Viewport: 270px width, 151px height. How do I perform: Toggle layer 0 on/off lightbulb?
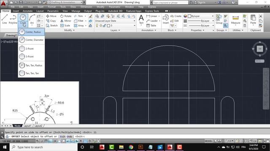click(x=97, y=26)
